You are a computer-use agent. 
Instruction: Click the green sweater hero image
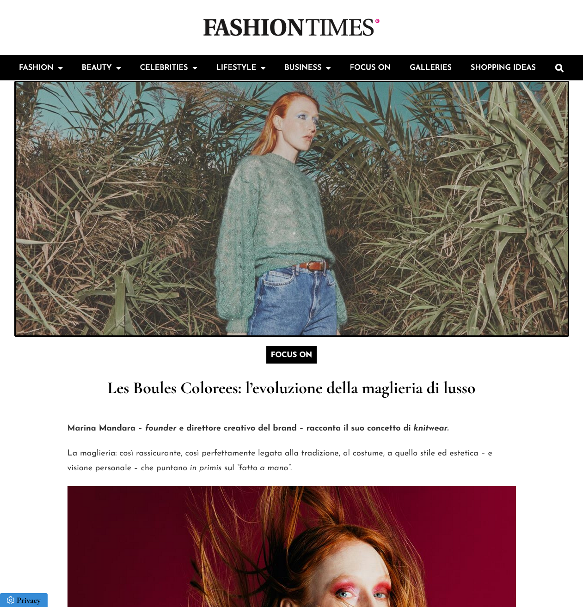(x=292, y=209)
